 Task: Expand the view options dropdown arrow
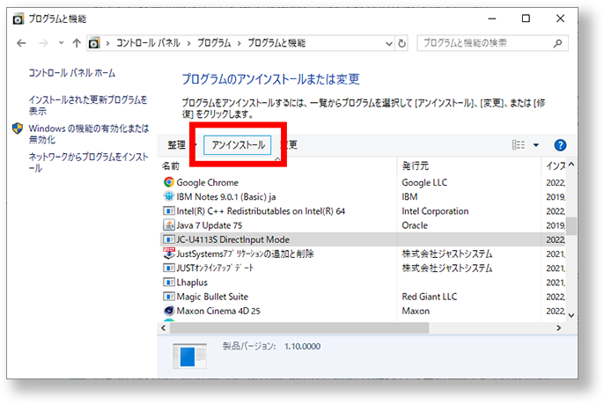click(x=536, y=145)
